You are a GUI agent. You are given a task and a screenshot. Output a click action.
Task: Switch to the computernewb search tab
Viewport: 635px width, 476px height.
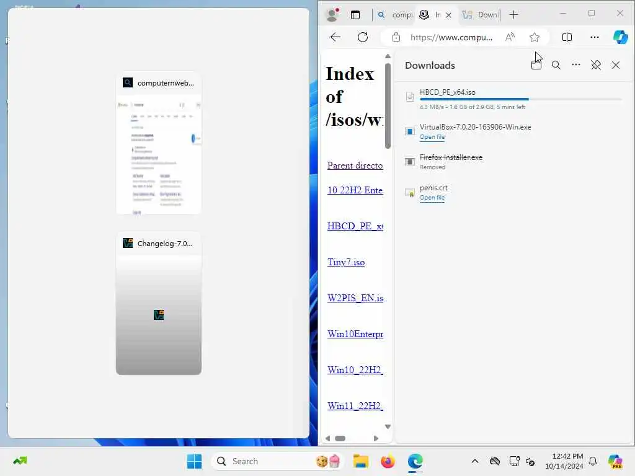click(394, 15)
